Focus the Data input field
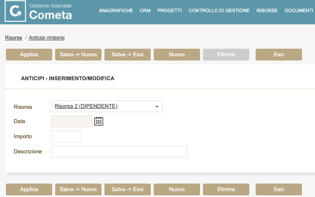The image size is (315, 197). tap(71, 121)
